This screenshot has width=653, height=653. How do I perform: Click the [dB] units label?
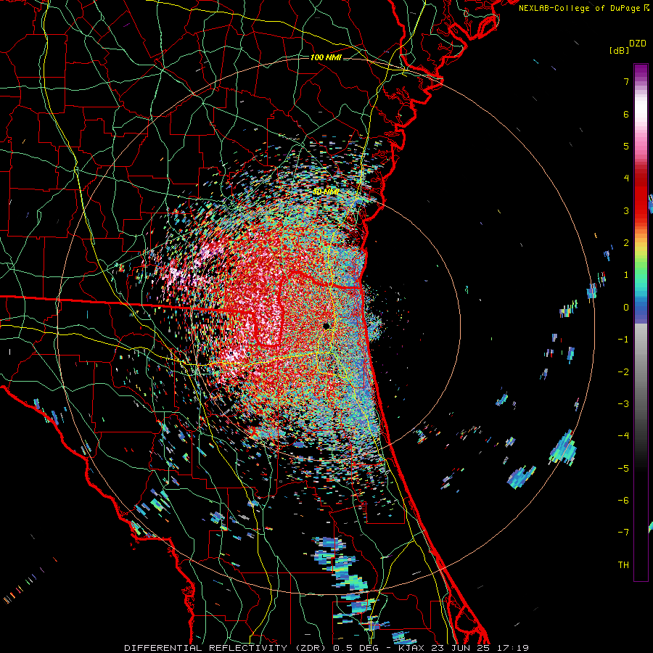point(619,50)
